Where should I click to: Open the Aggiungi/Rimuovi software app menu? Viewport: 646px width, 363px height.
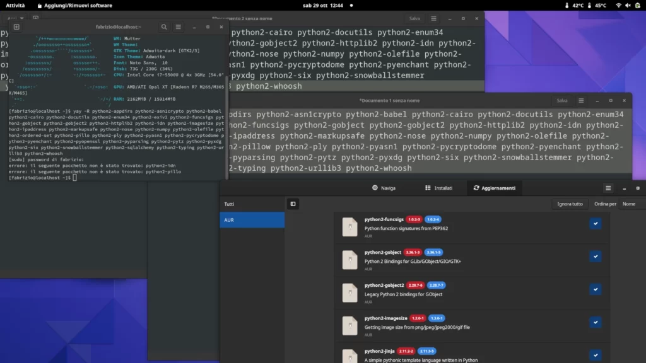[74, 5]
